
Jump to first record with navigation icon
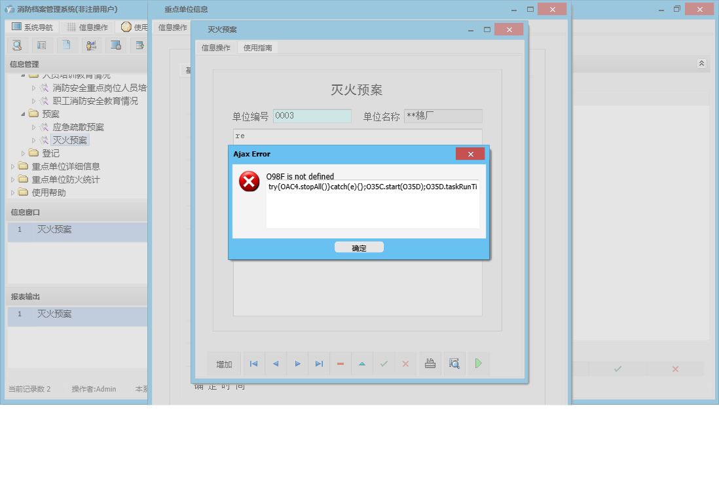pos(253,363)
